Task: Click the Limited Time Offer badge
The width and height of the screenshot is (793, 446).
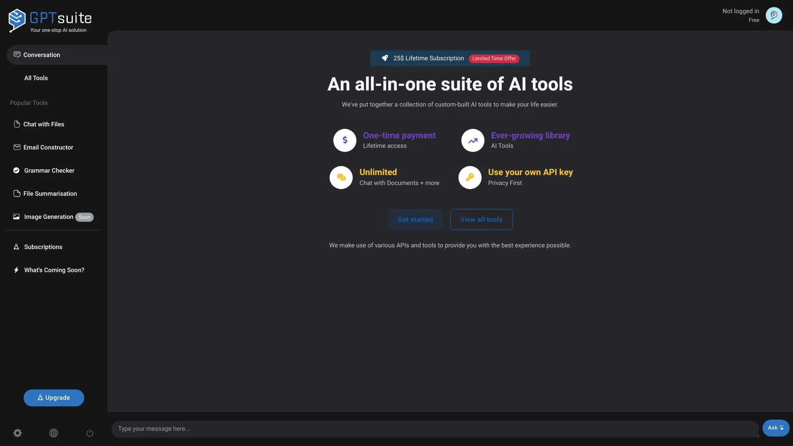Action: 494,58
